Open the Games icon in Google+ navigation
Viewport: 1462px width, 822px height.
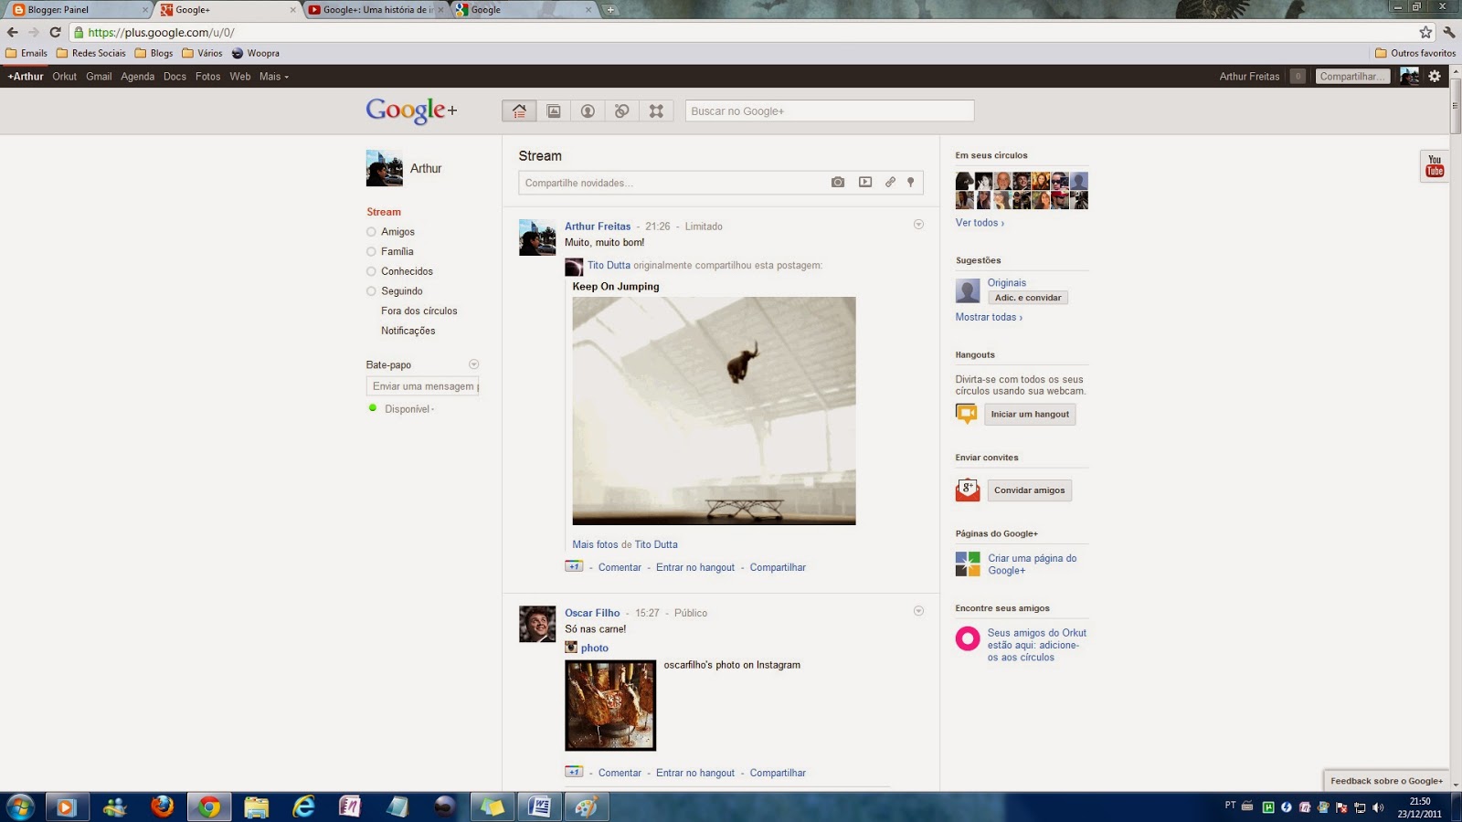point(656,111)
